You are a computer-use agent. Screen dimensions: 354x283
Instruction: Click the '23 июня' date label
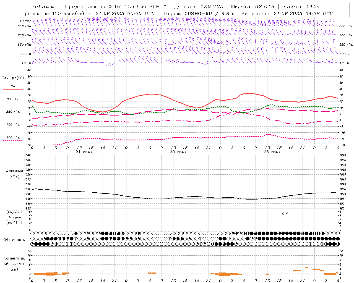[x=272, y=152]
